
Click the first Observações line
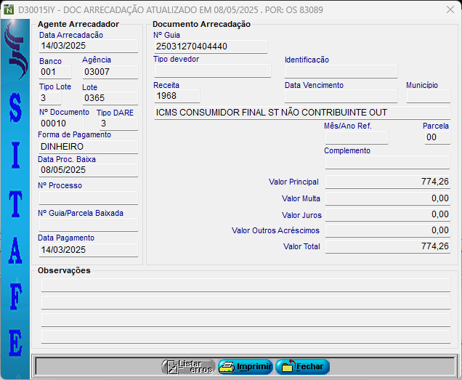pyautogui.click(x=246, y=285)
